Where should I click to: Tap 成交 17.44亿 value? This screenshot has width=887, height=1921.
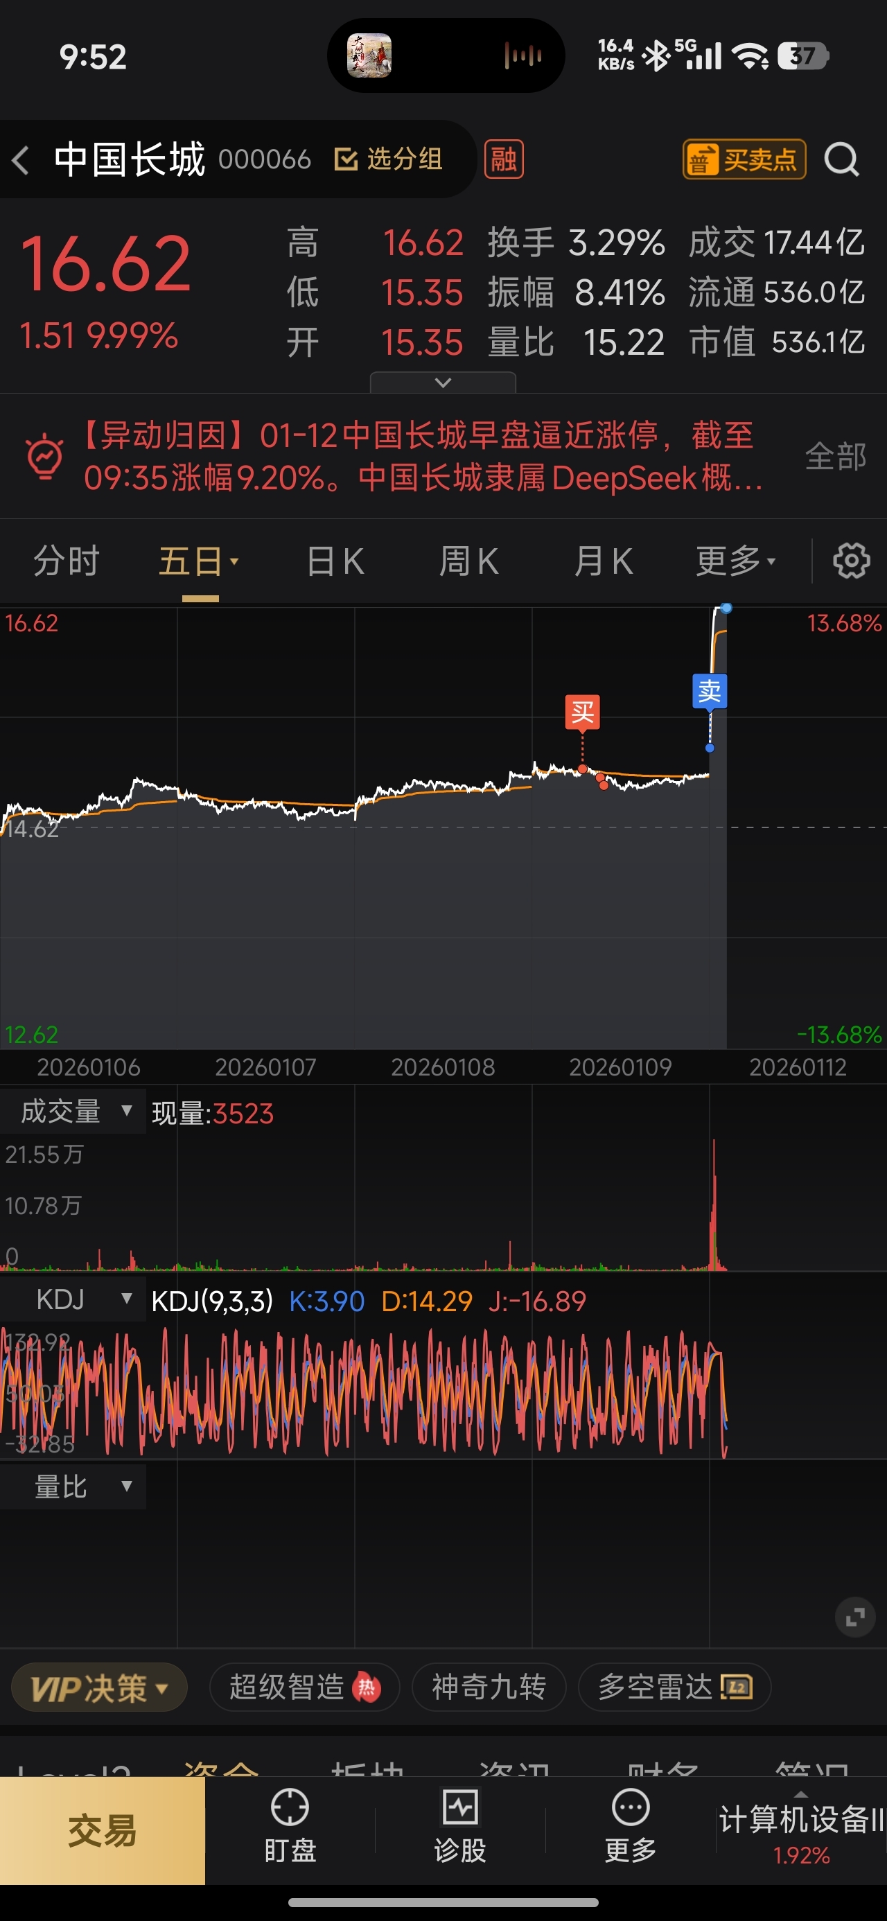pyautogui.click(x=814, y=243)
